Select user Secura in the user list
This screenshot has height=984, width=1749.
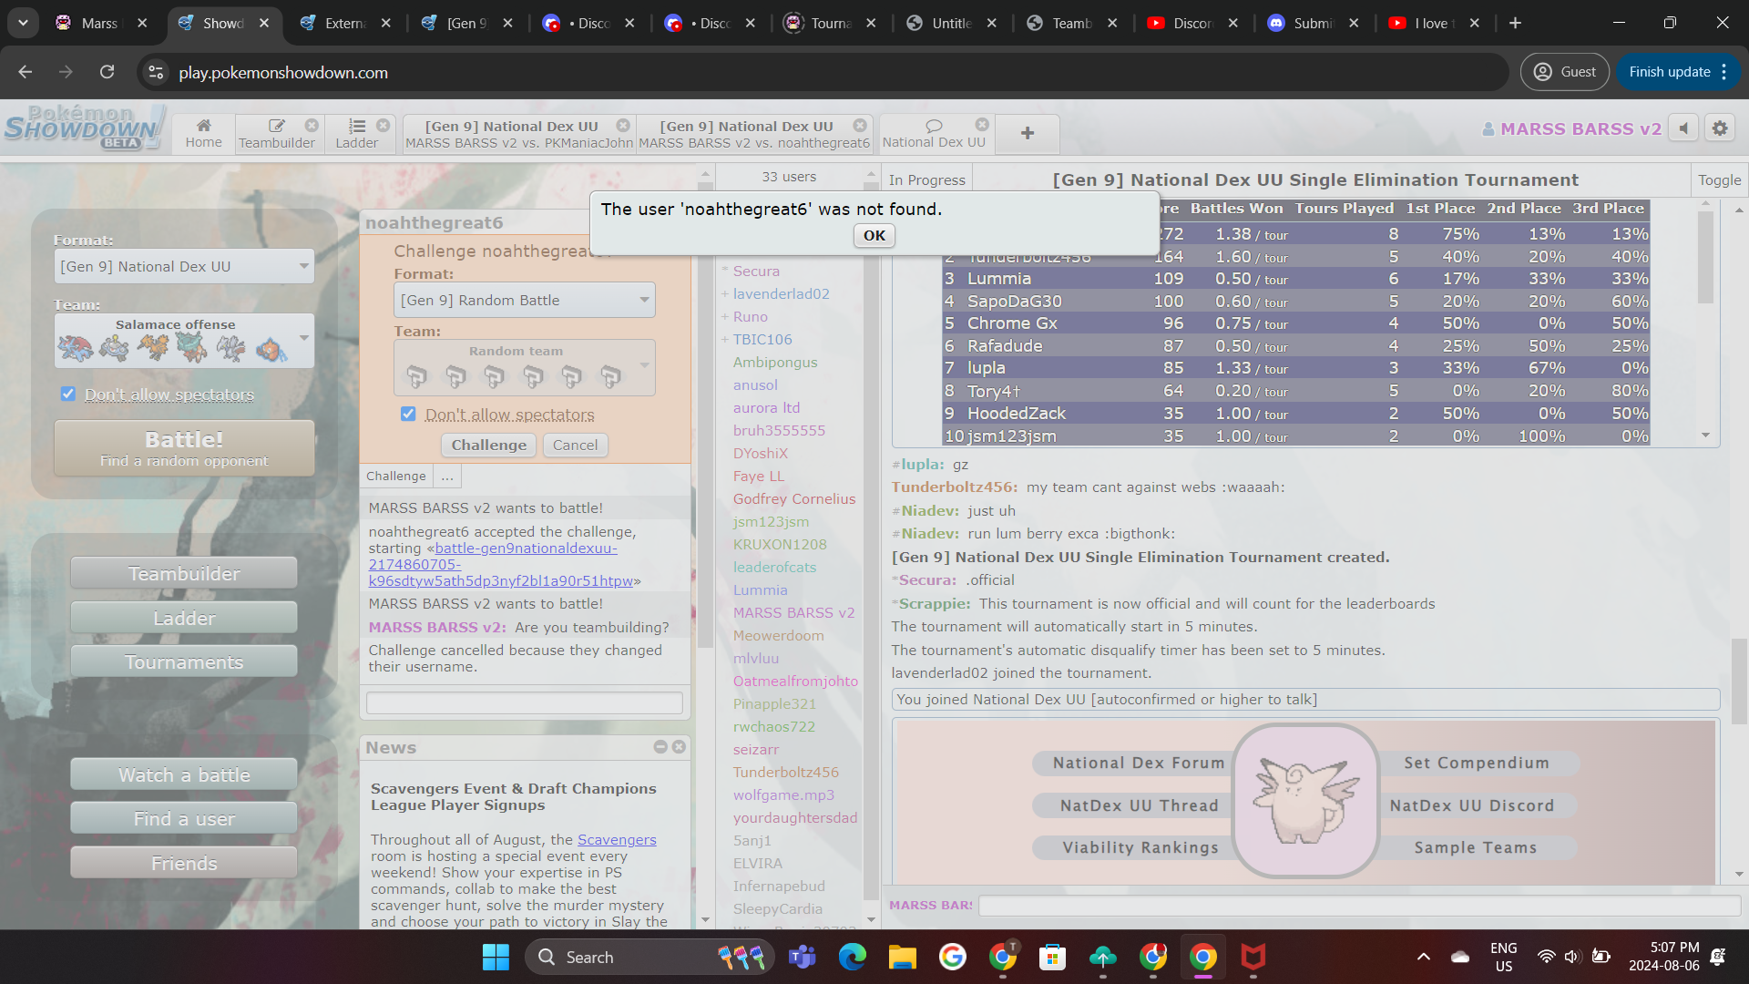(x=756, y=271)
